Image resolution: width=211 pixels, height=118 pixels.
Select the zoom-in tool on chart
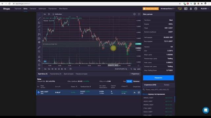39,51
